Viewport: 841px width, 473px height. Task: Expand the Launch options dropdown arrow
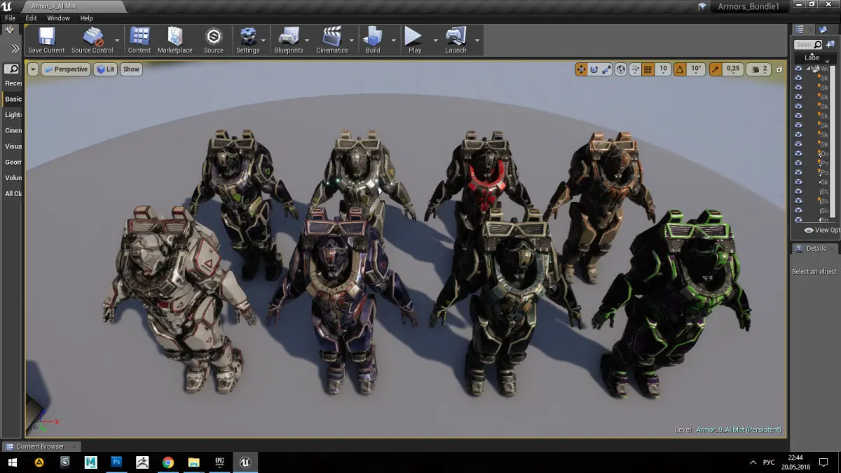(x=477, y=41)
